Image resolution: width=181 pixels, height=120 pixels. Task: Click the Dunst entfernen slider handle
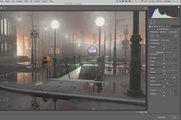tap(164, 87)
